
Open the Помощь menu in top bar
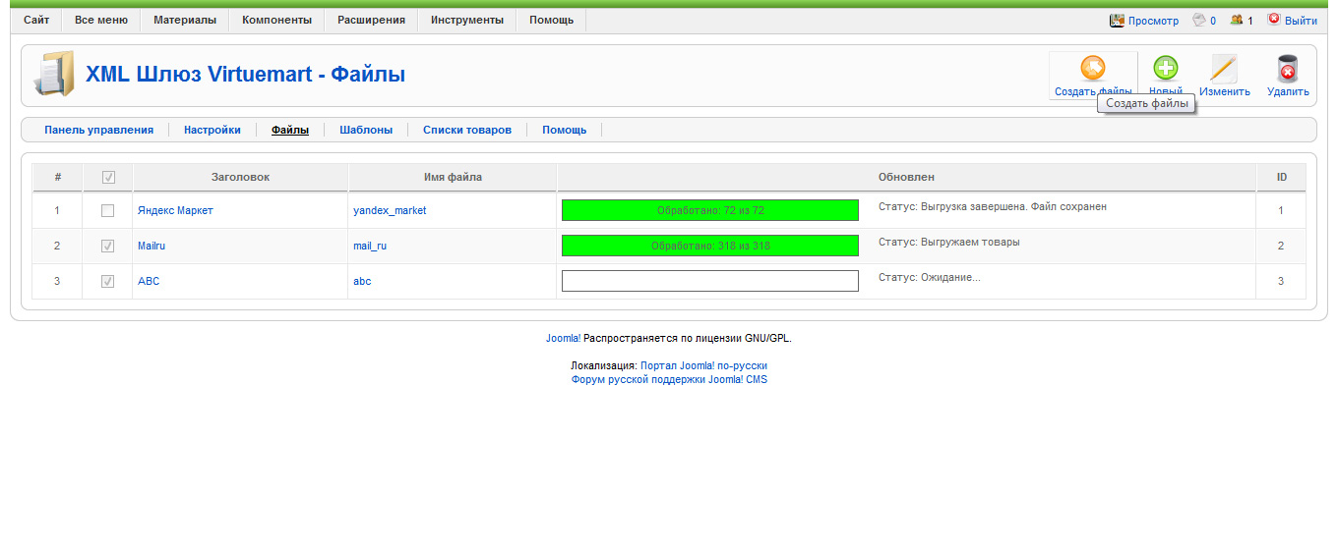coord(551,20)
